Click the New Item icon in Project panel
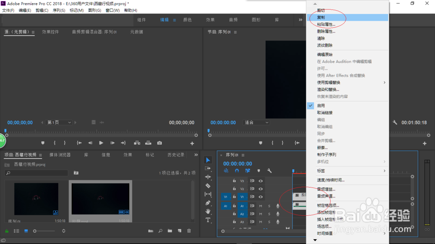This screenshot has height=244, width=435. pyautogui.click(x=180, y=231)
